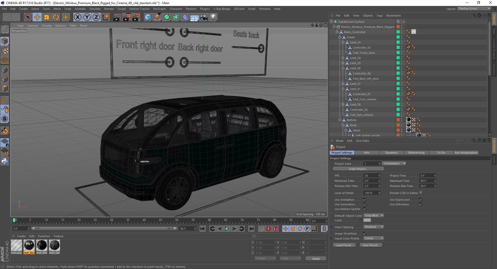The image size is (497, 269).
Task: Toggle visibility dots for Main_Controller
Action: 402,32
